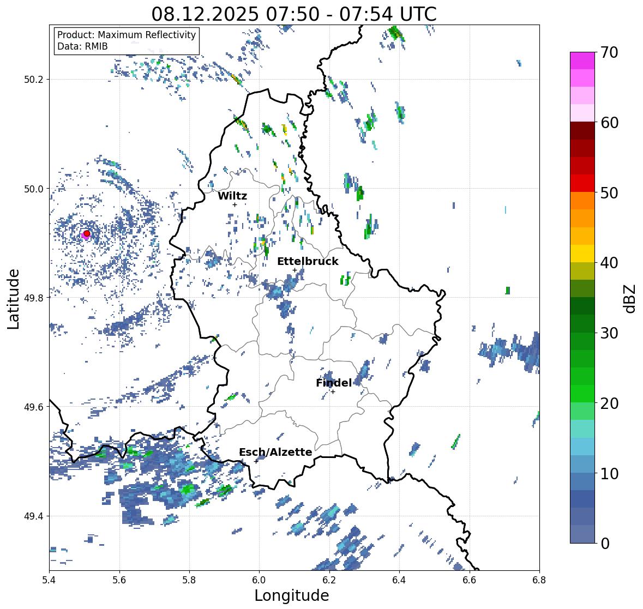
Task: Click the 'Product: Maximum Reflectivity' legend text
Action: pos(127,35)
